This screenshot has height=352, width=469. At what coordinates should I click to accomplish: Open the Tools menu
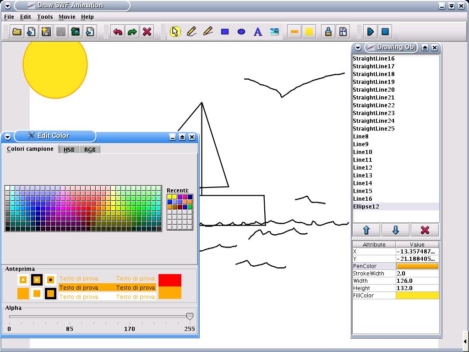click(45, 17)
